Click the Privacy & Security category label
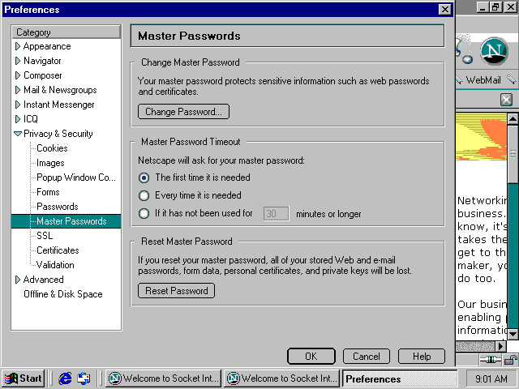 58,134
